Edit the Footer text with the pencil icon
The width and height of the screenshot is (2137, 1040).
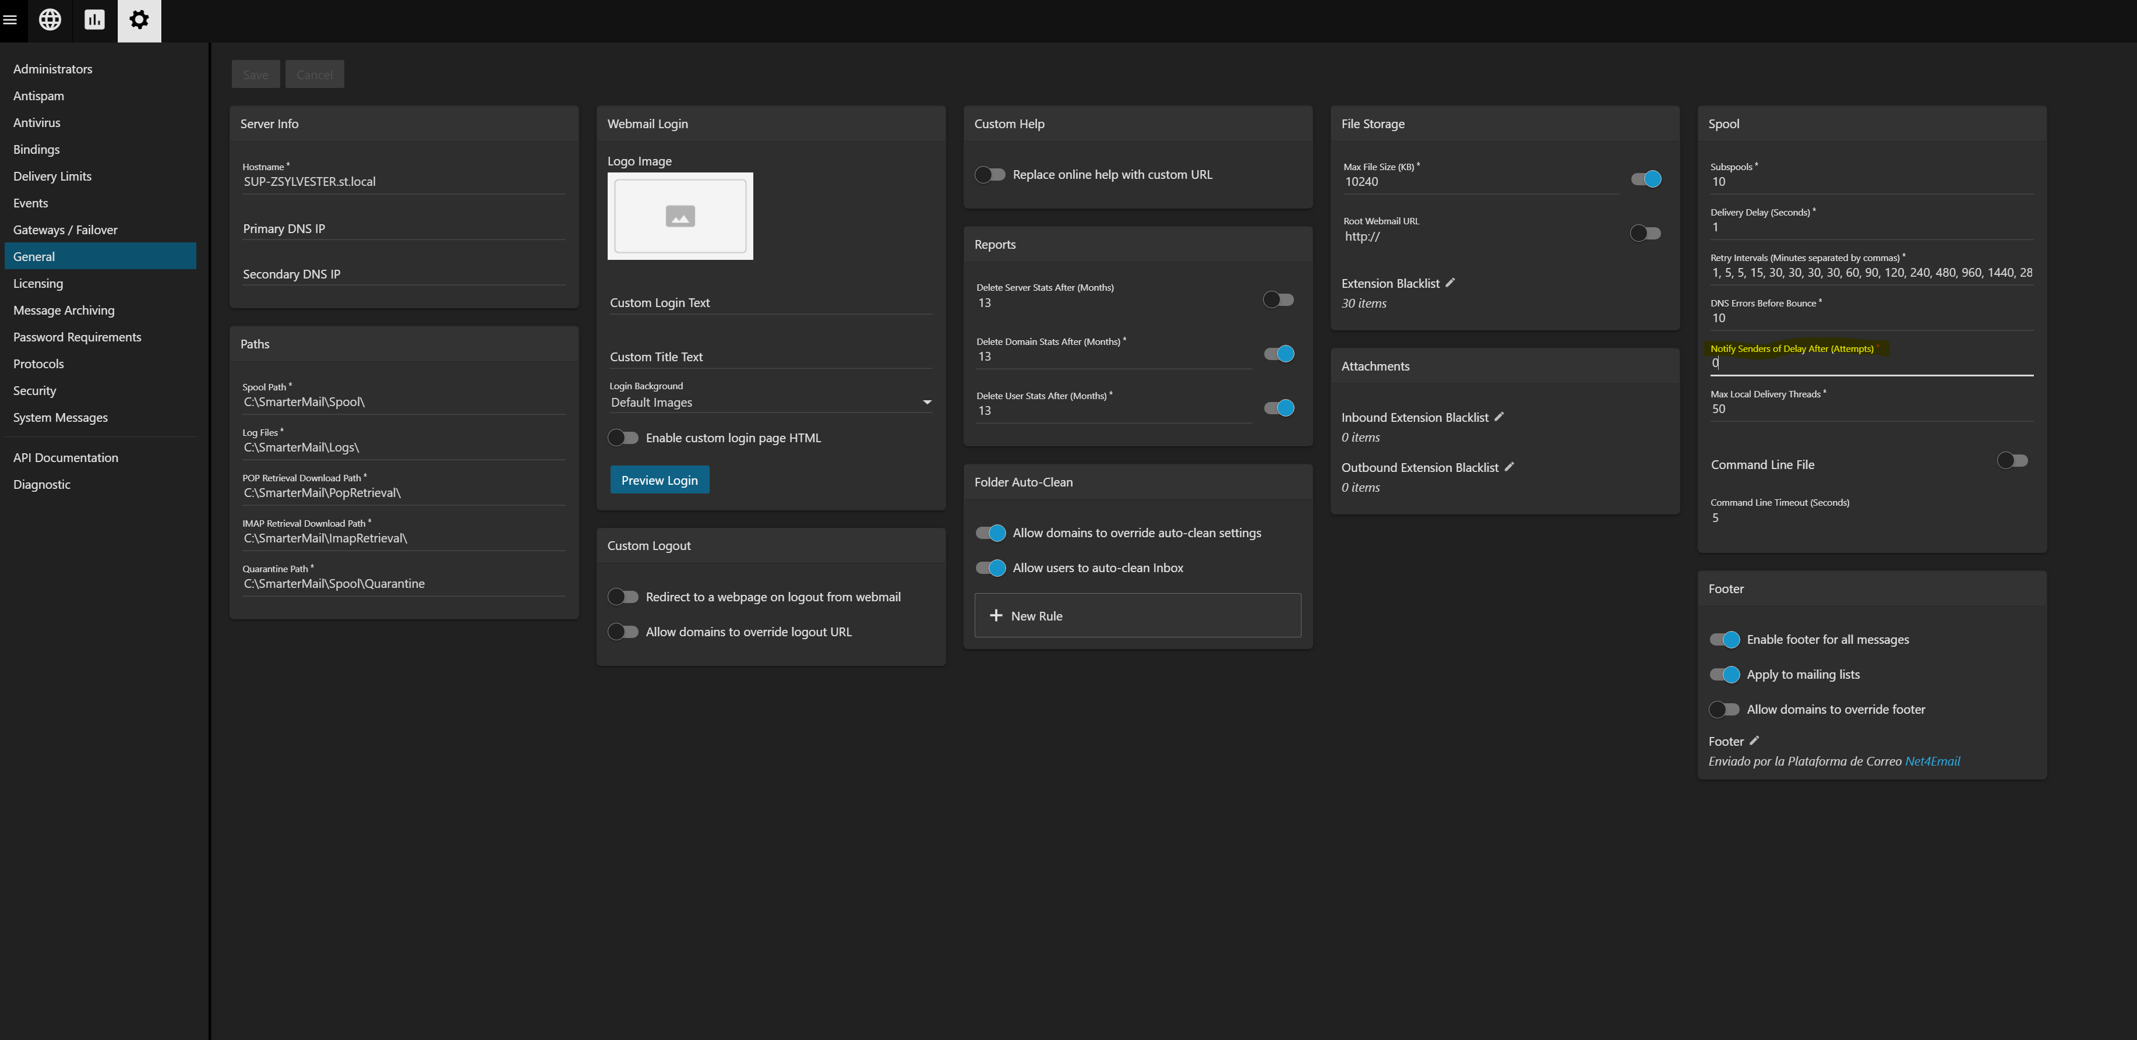point(1754,741)
